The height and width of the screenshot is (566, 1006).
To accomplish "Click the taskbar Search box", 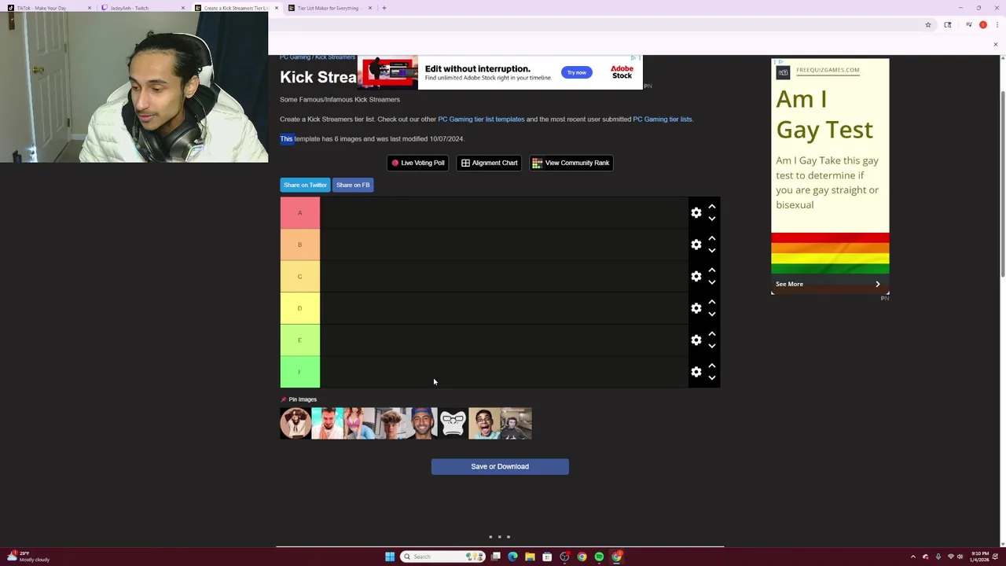I will click(x=442, y=557).
